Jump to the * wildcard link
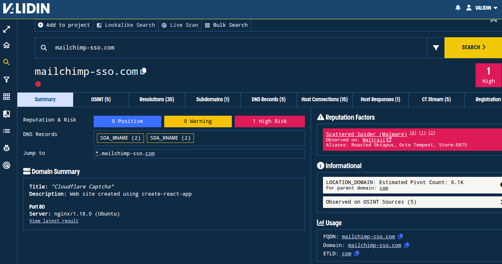The width and height of the screenshot is (502, 264). (97, 153)
